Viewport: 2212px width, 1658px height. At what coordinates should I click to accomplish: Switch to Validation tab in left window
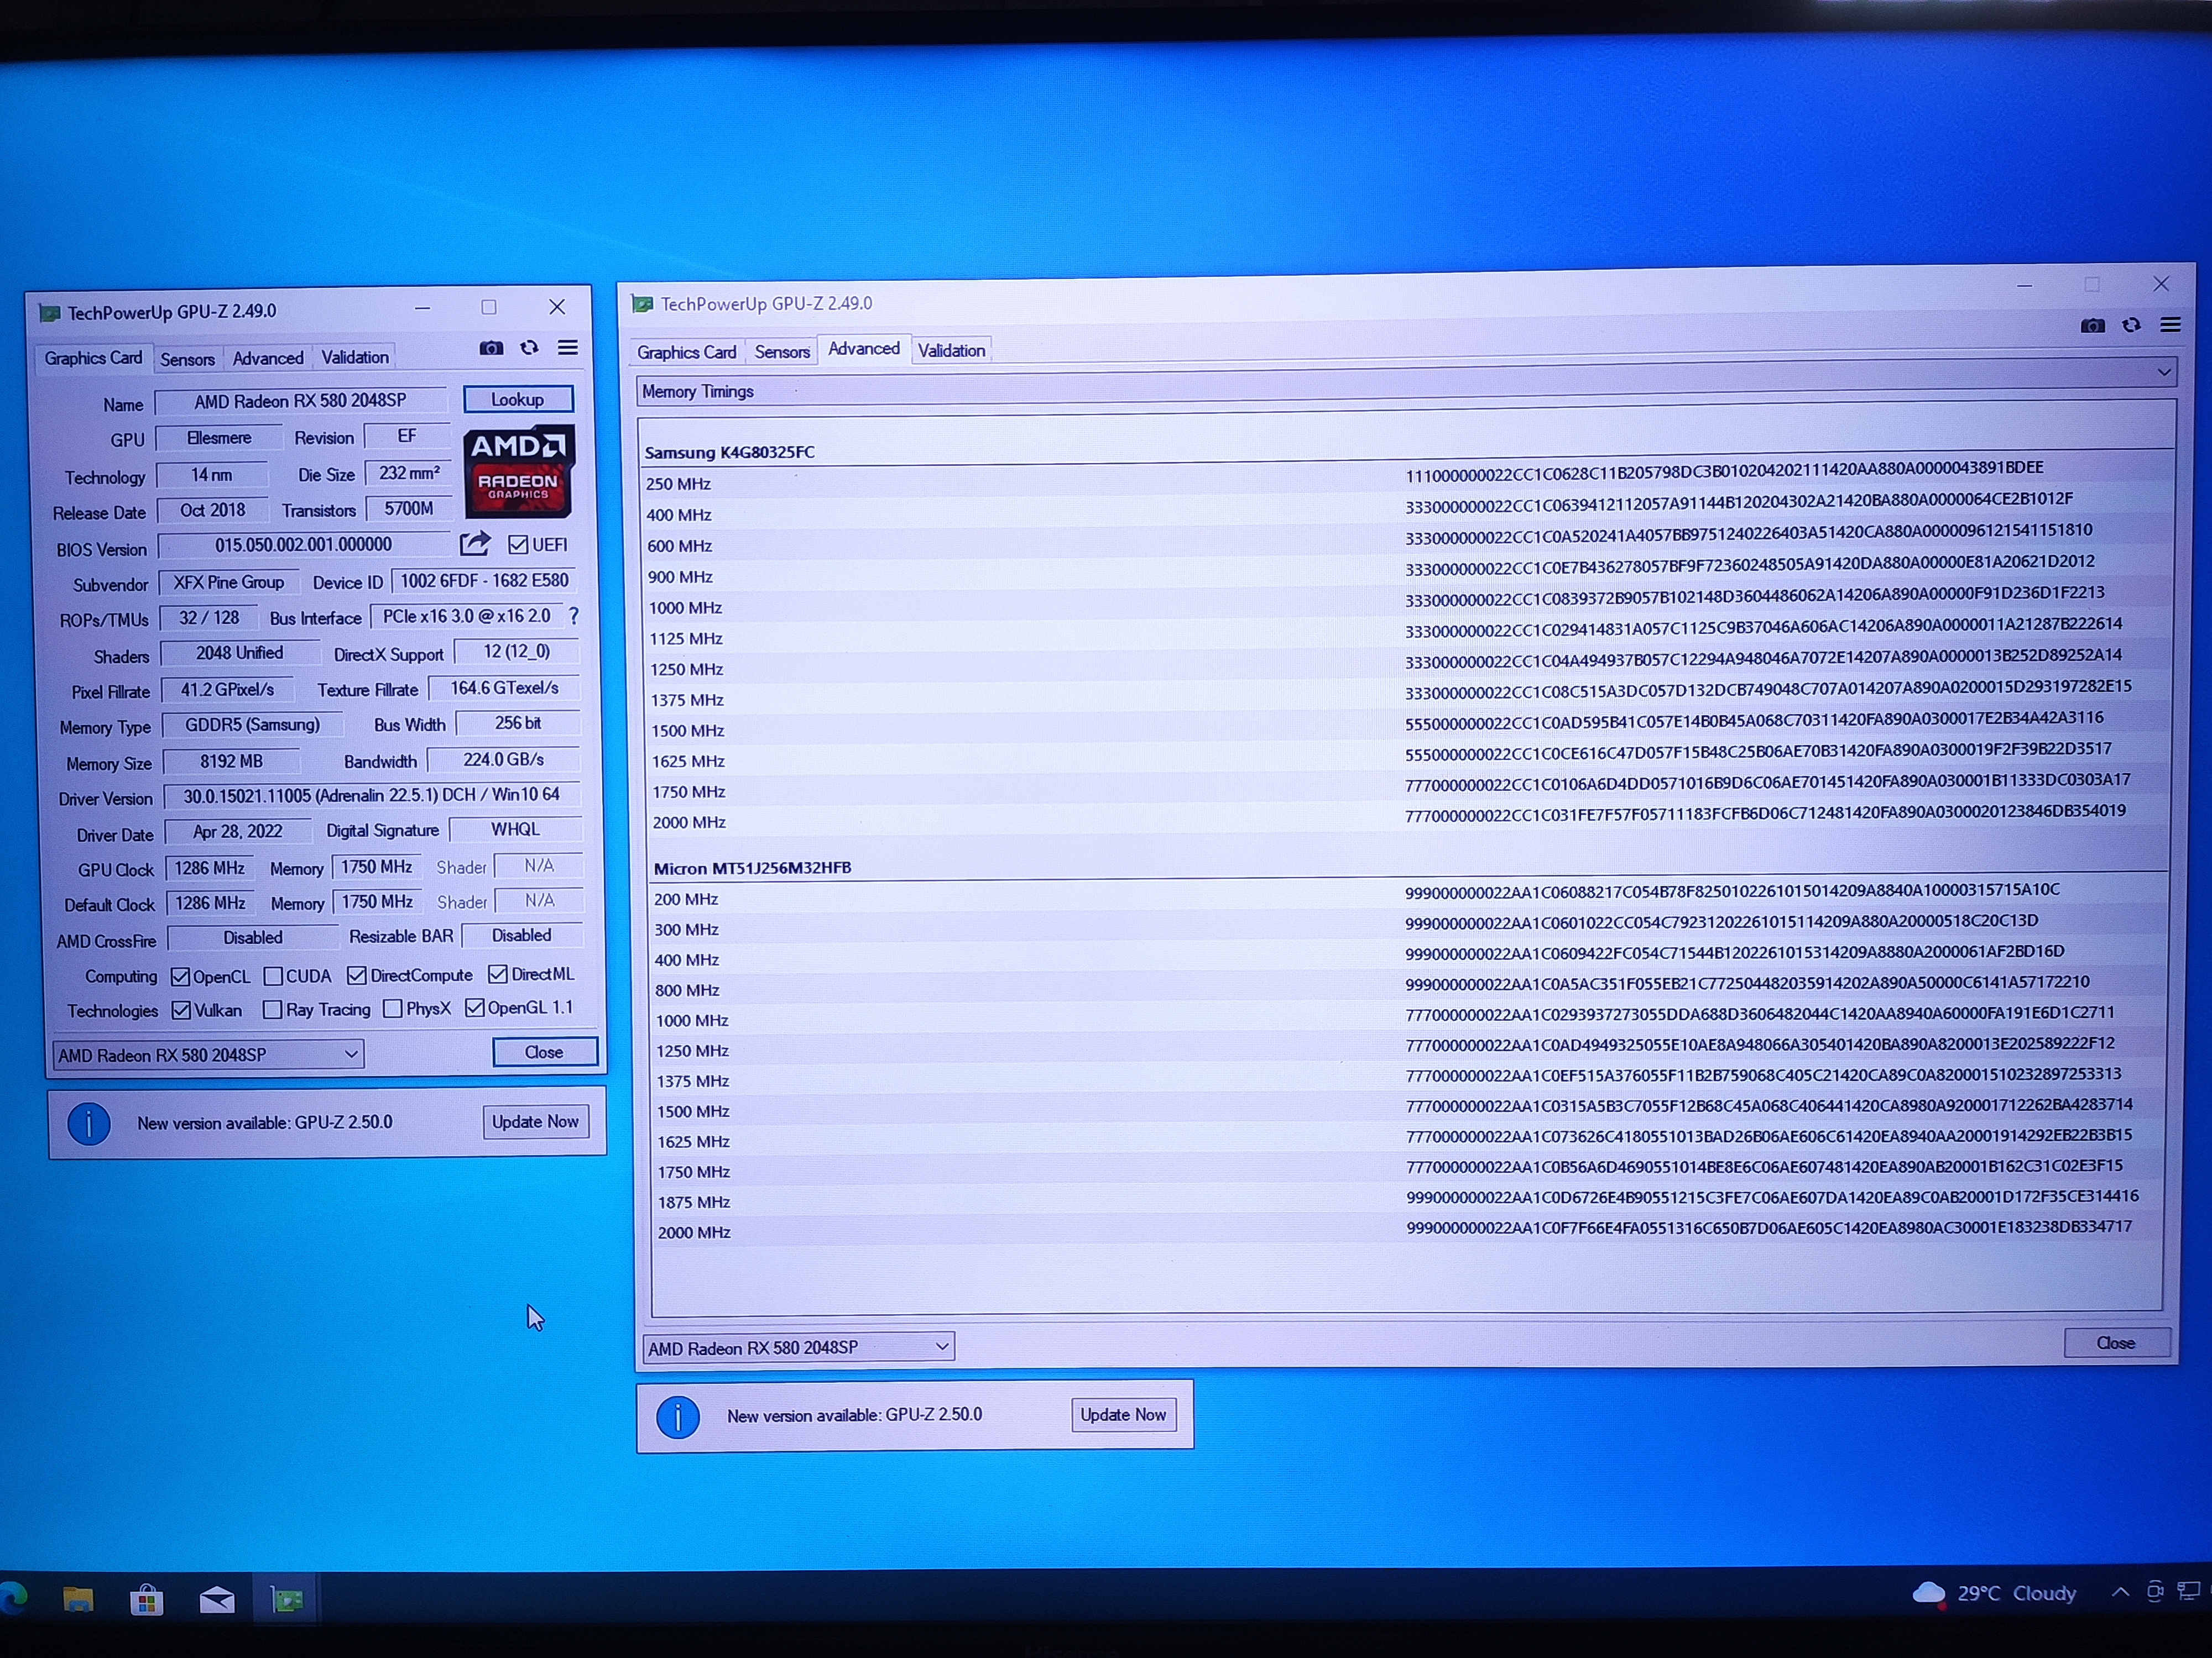(x=355, y=357)
